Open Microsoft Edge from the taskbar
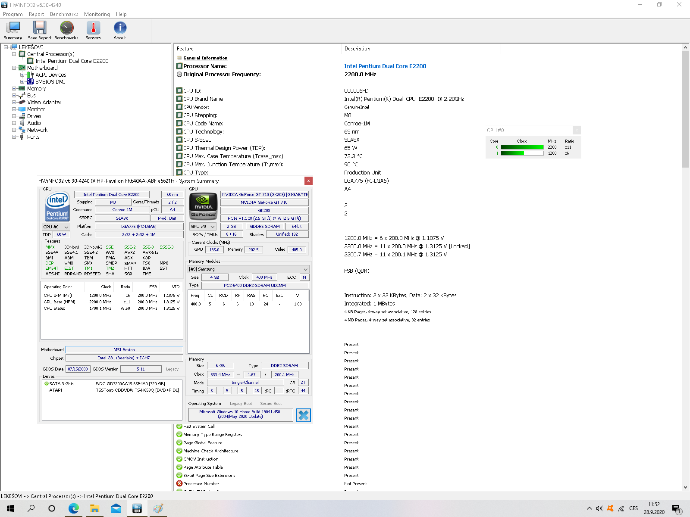This screenshot has height=517, width=690. click(x=74, y=508)
